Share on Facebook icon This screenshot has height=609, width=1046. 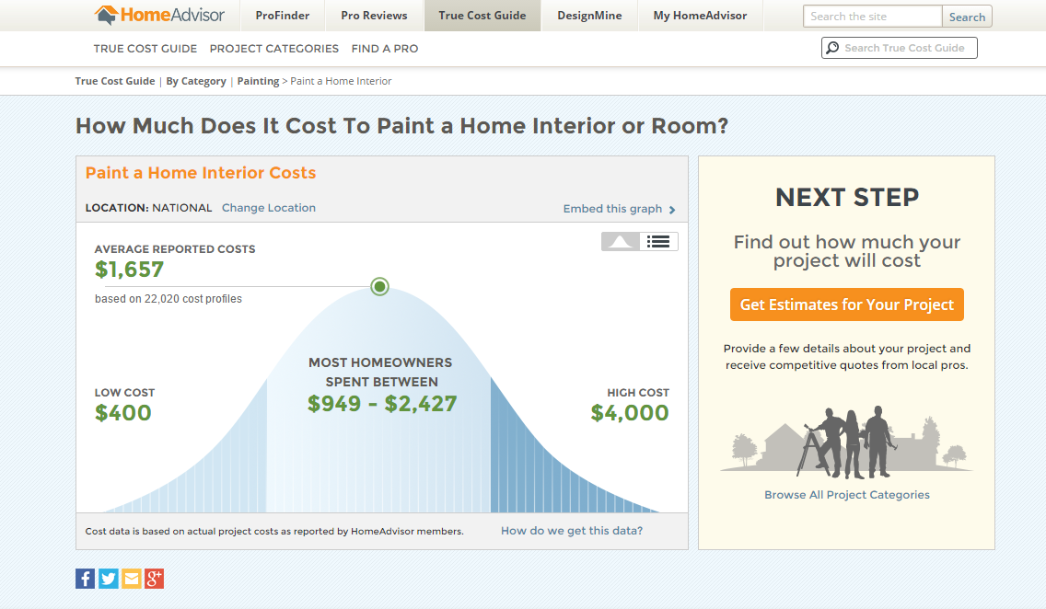pyautogui.click(x=85, y=579)
